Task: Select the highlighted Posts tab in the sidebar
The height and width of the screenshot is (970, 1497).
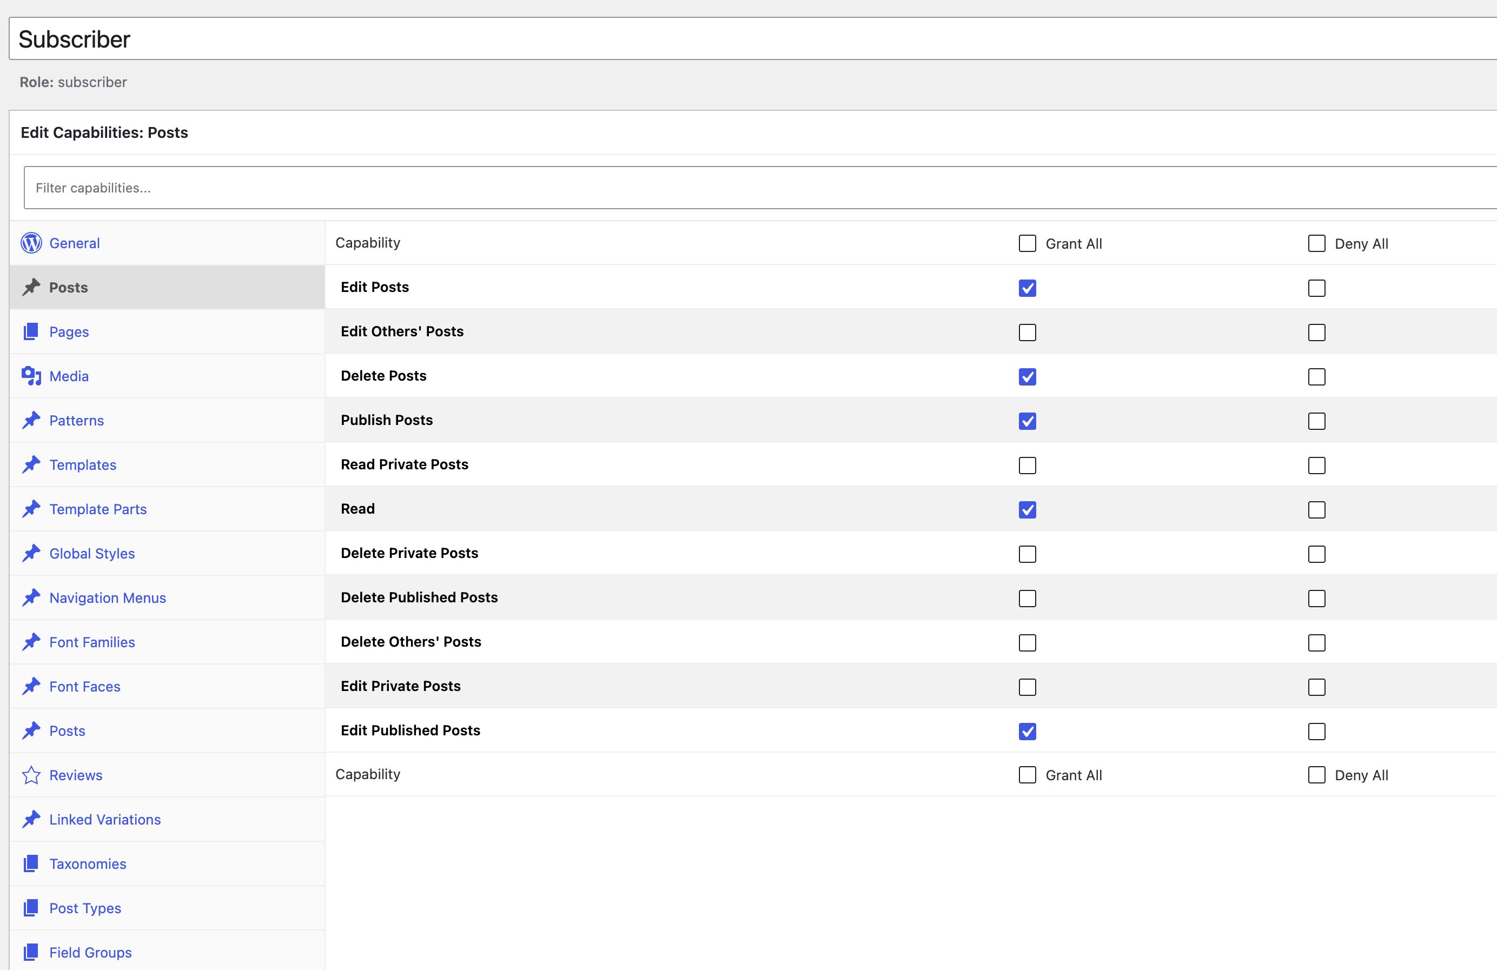Action: 167,287
